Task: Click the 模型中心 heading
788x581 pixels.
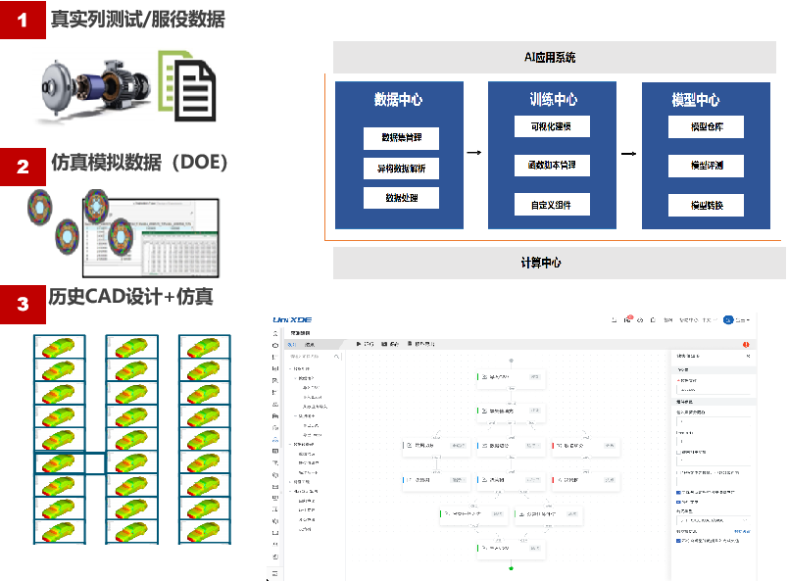Action: pos(696,100)
